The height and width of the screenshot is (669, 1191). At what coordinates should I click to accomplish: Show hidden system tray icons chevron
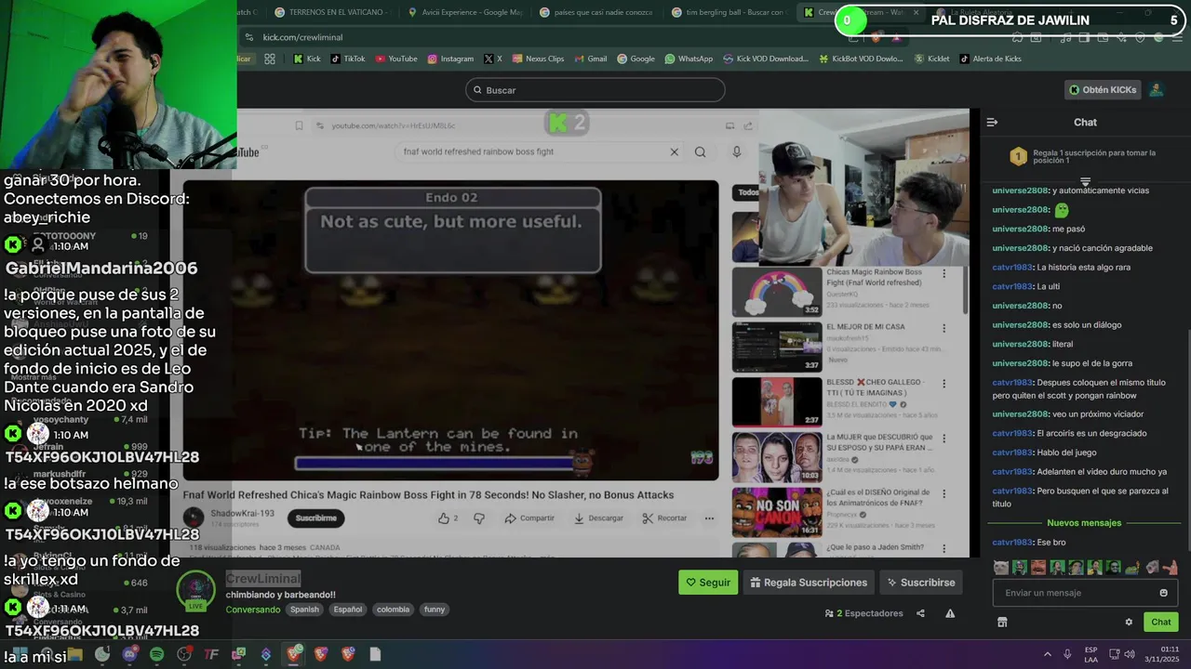point(1049,654)
